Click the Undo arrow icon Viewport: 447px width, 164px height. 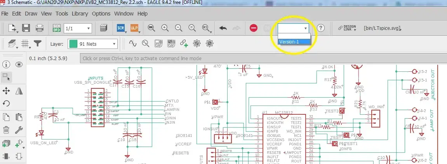coord(223,28)
